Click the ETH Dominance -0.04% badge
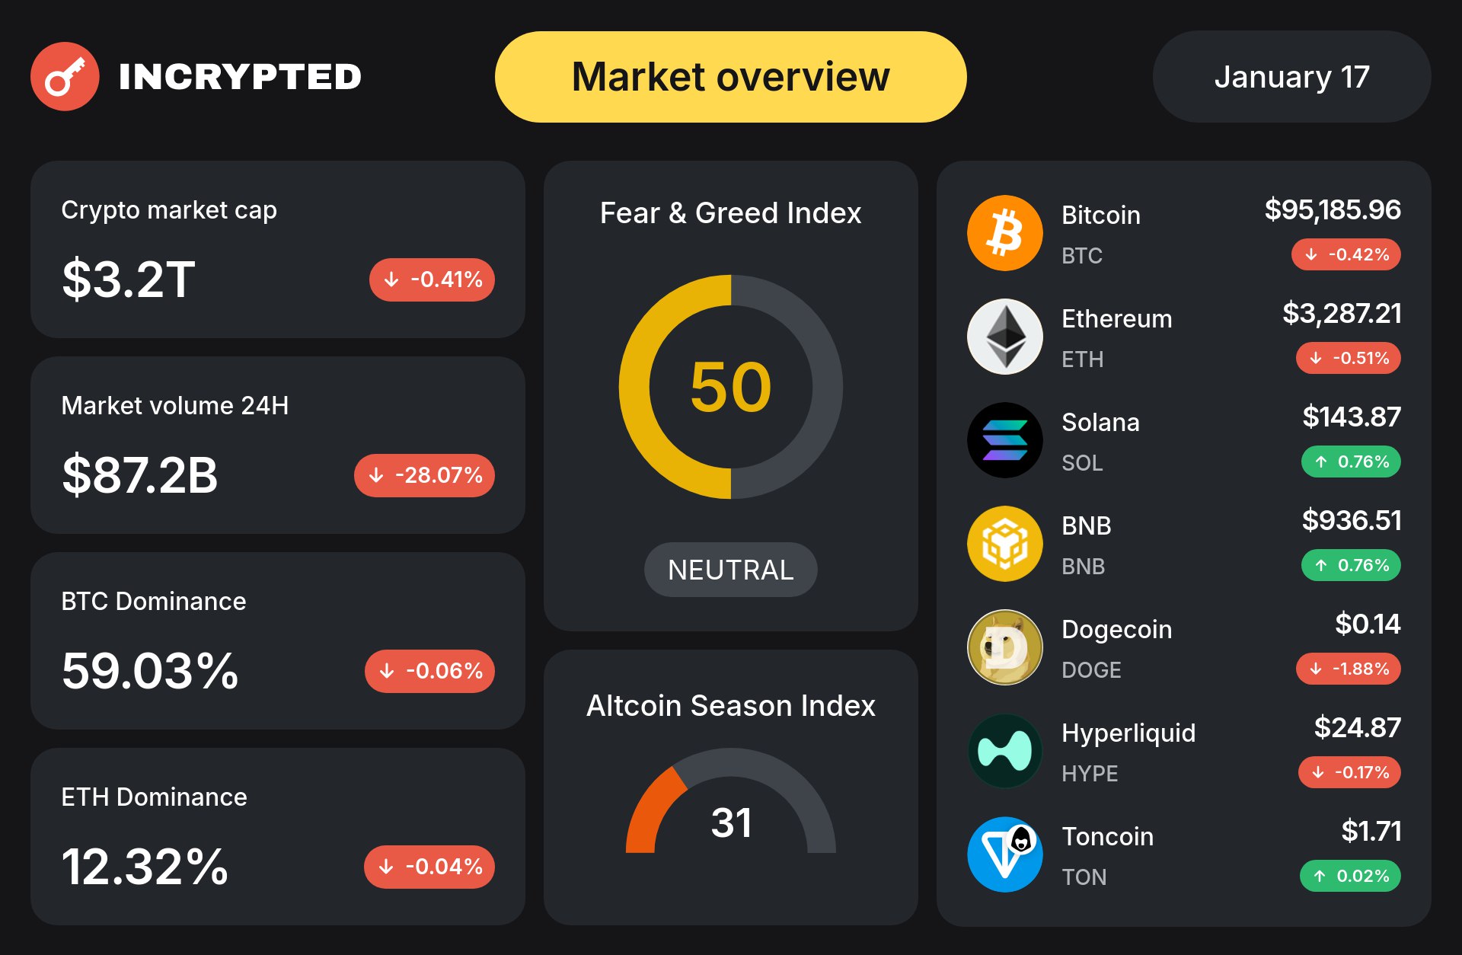 click(x=429, y=867)
